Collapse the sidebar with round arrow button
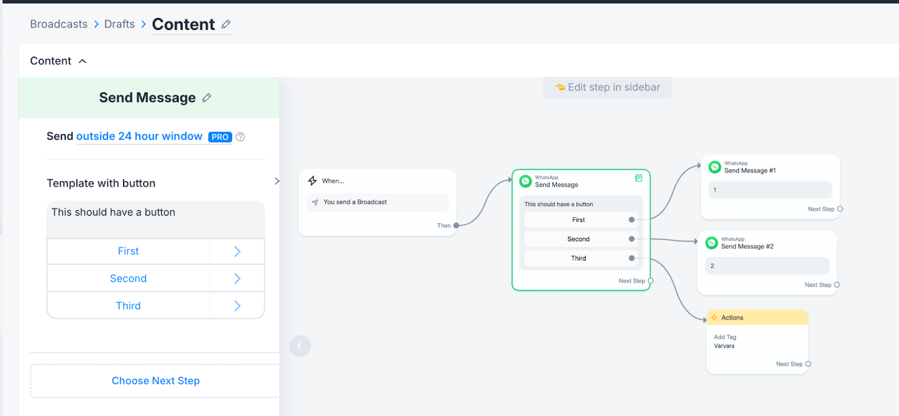The image size is (899, 416). coord(300,346)
